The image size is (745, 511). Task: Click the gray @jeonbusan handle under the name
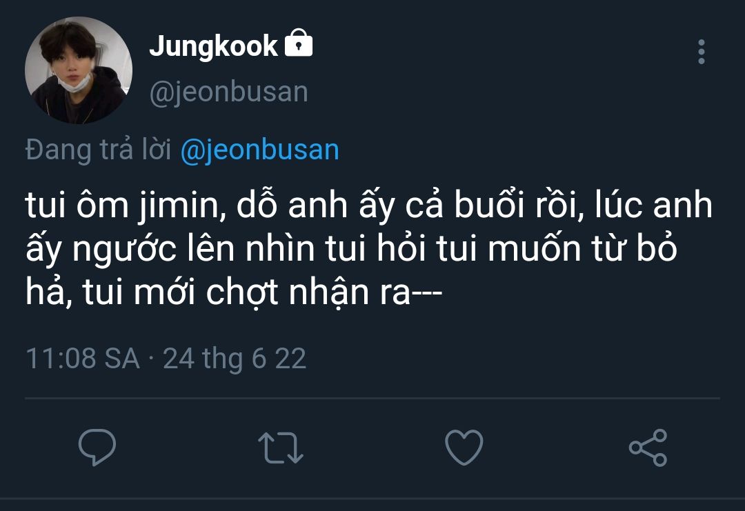[228, 92]
